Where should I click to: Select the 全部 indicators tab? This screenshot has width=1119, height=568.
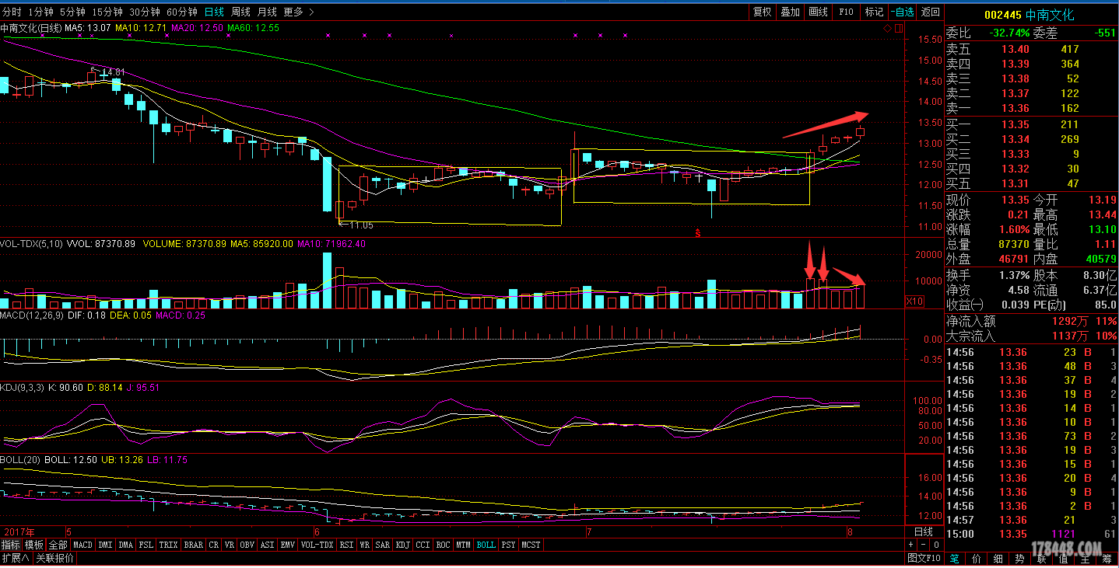58,545
